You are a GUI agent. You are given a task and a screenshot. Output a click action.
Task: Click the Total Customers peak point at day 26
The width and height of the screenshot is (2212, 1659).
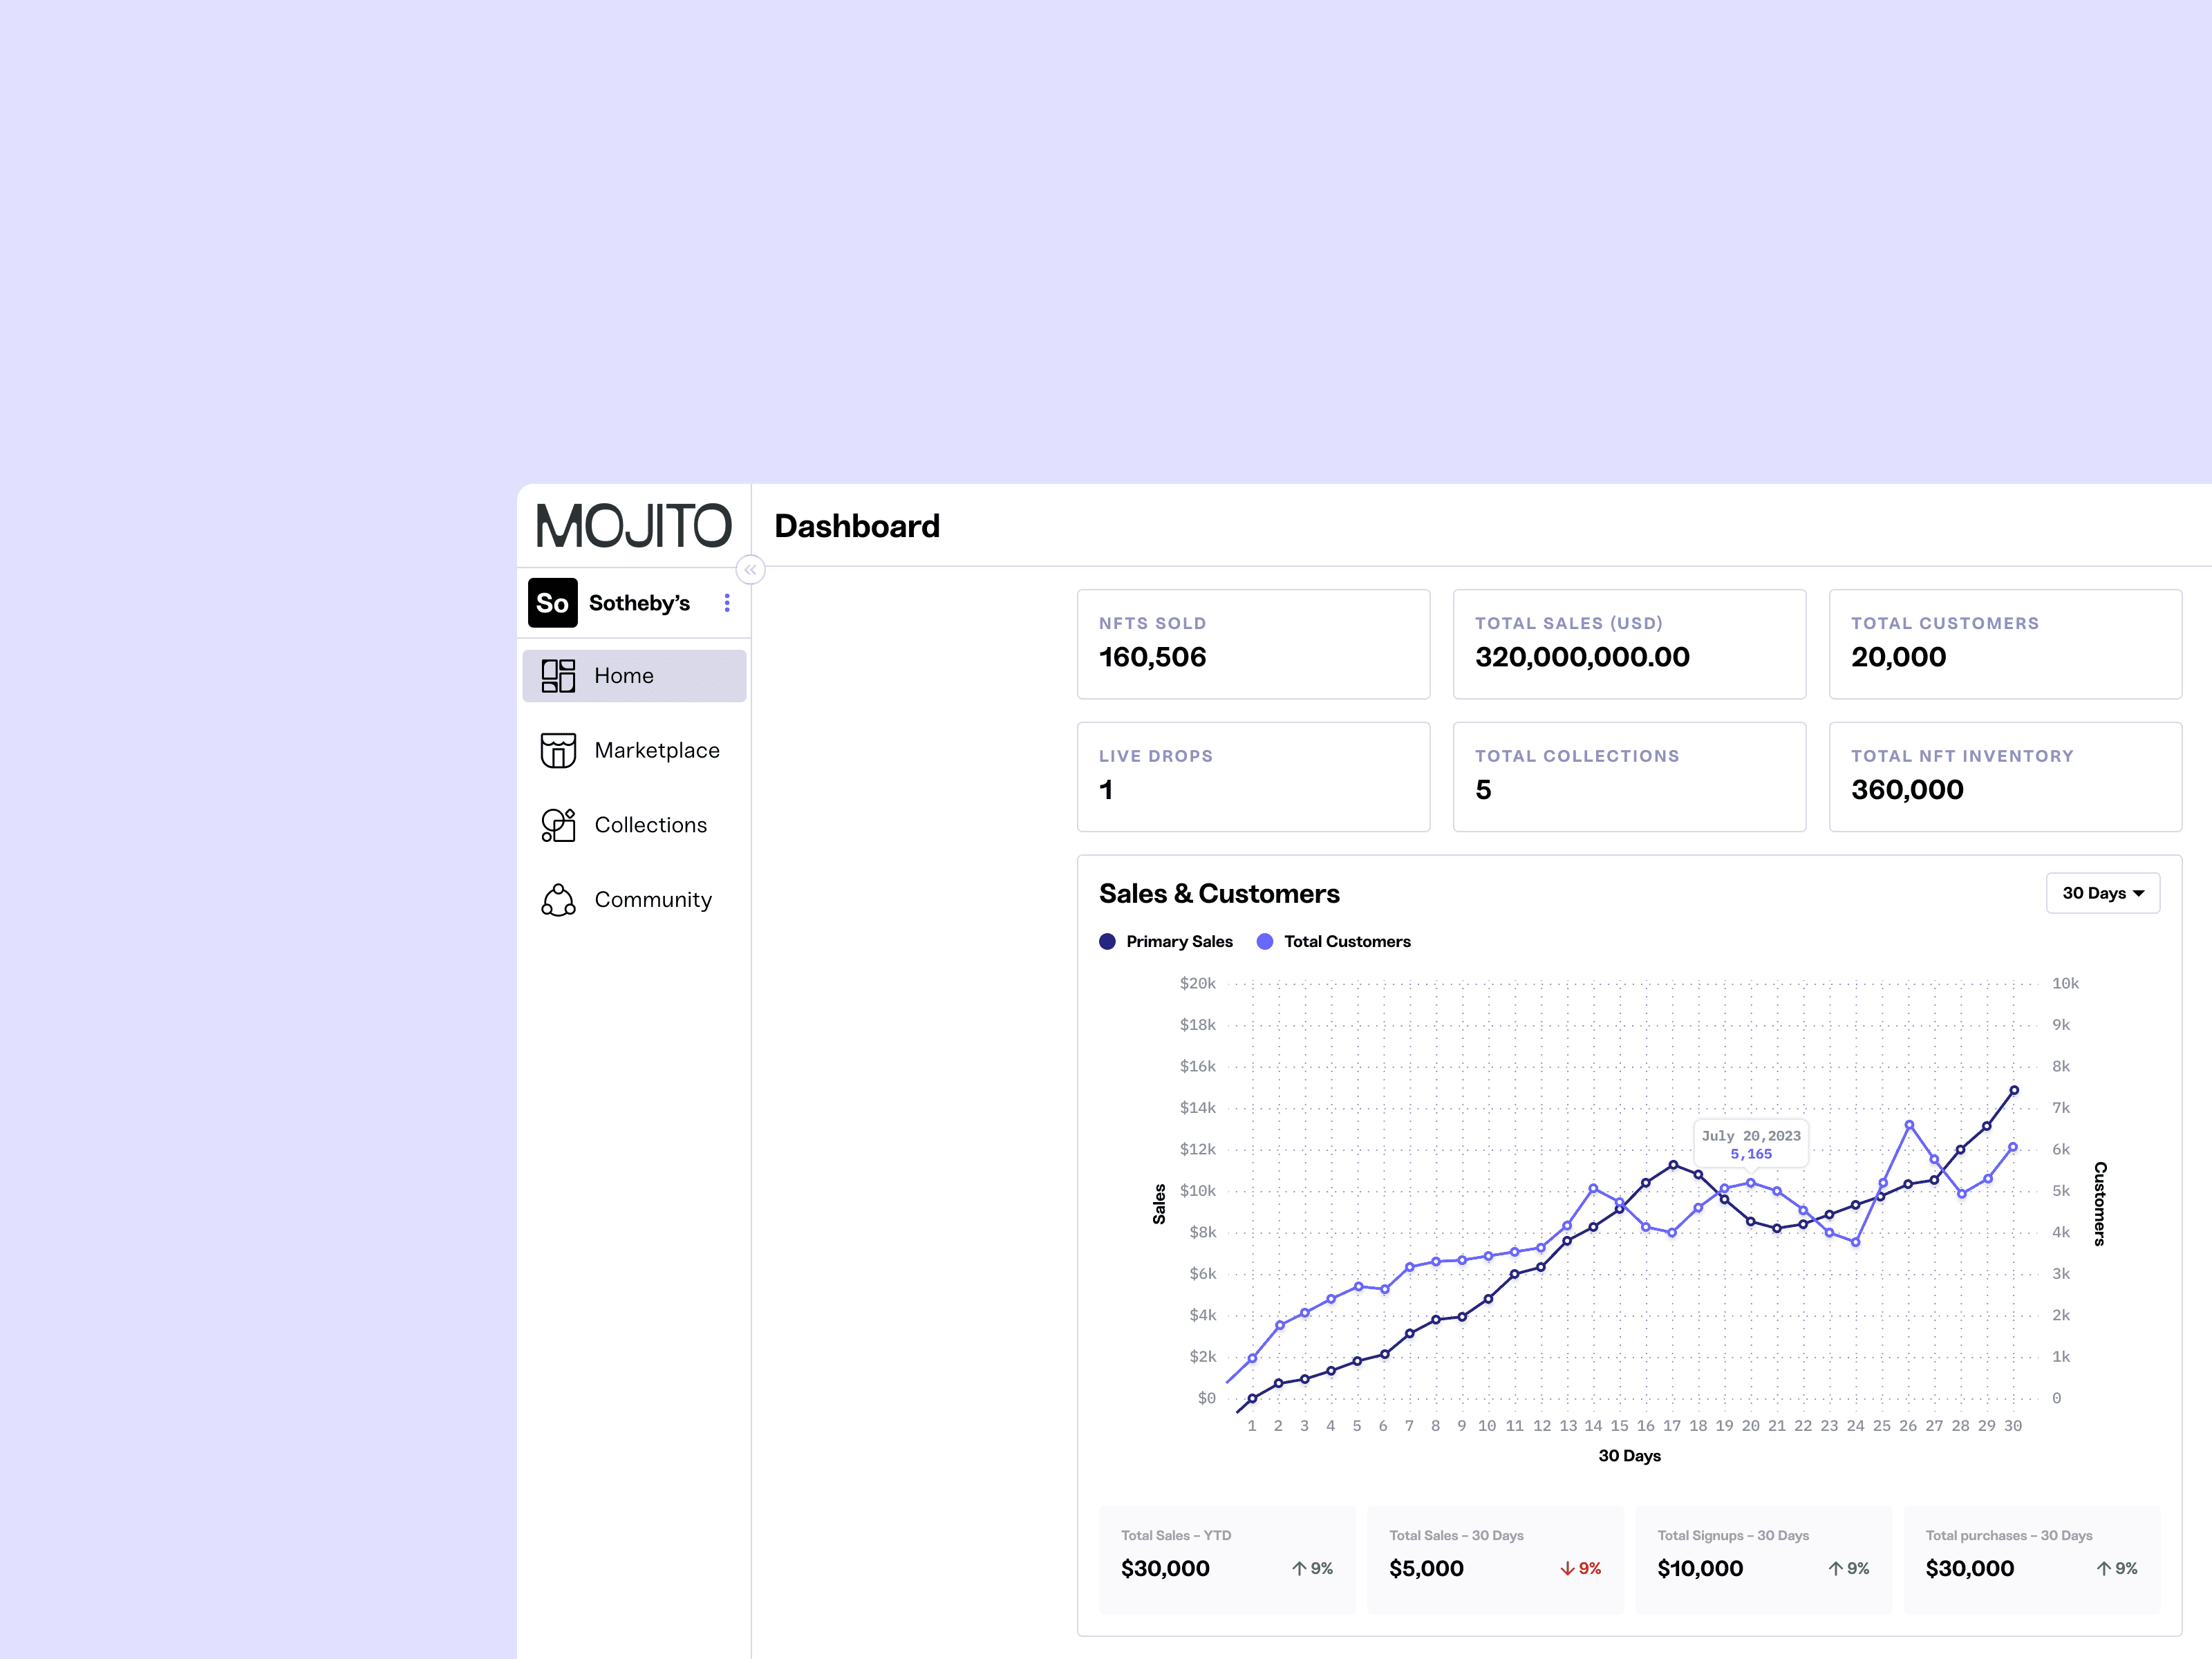(x=1909, y=1125)
